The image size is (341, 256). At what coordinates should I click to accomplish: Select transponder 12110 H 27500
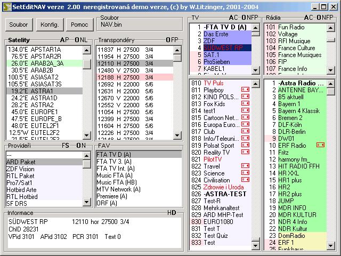click(x=135, y=63)
